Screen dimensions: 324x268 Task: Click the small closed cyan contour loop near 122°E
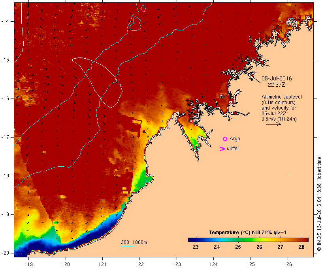(143, 8)
